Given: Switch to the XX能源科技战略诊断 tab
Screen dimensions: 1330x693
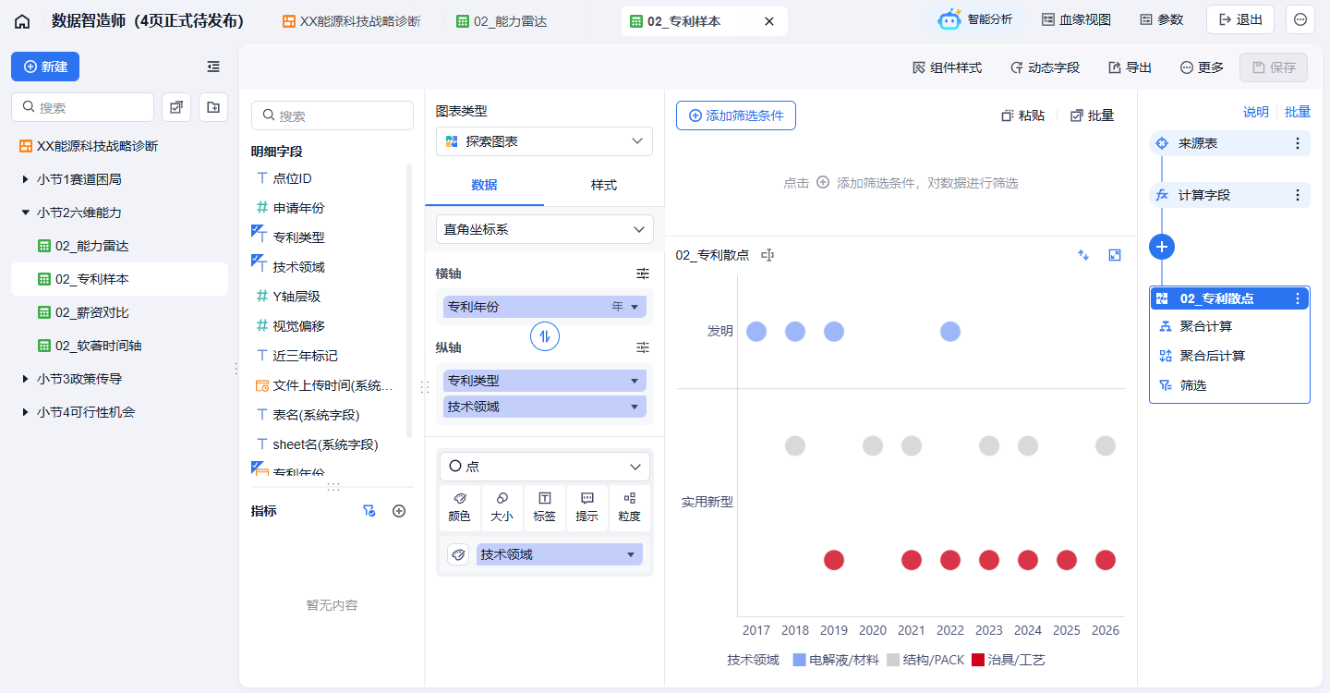Looking at the screenshot, I should click(x=351, y=21).
